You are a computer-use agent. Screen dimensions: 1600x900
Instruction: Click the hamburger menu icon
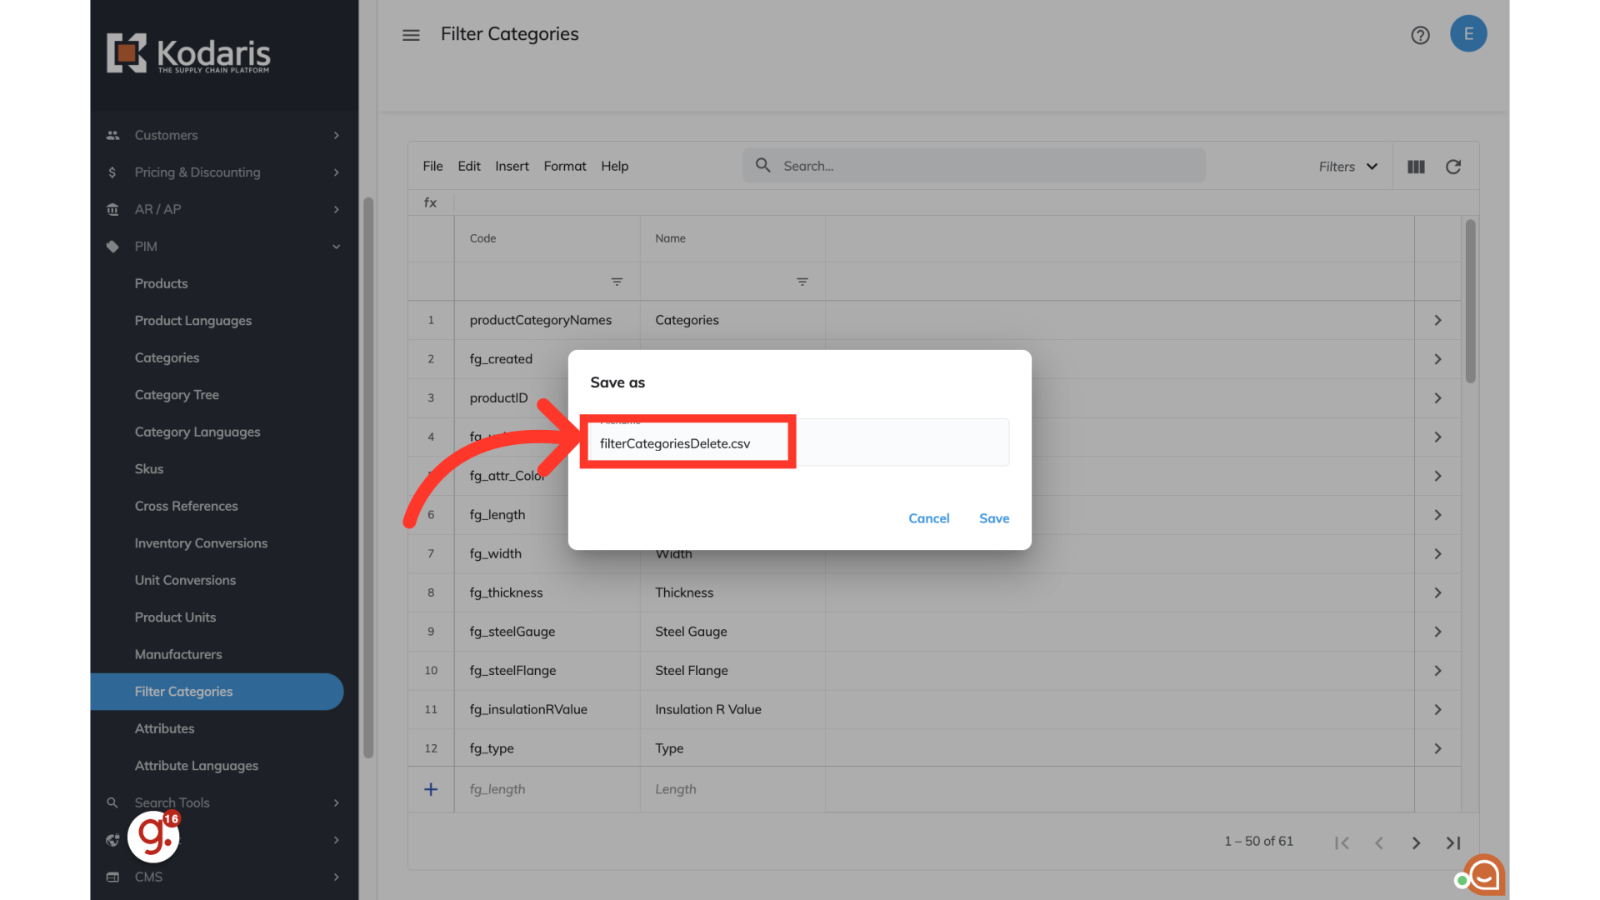click(x=411, y=35)
